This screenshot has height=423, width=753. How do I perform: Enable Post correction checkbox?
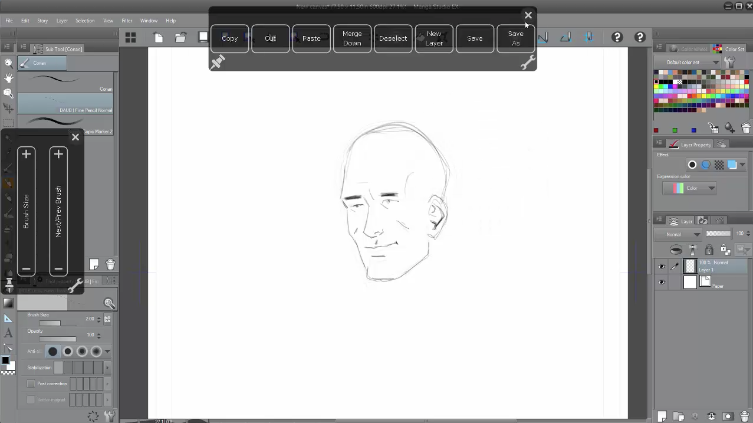(31, 383)
